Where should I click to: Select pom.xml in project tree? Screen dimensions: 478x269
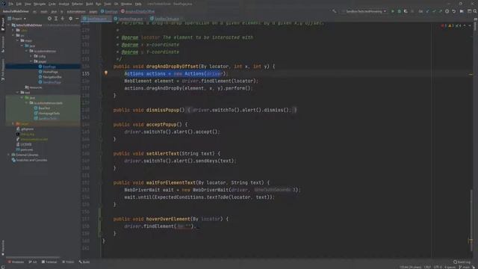click(x=25, y=149)
